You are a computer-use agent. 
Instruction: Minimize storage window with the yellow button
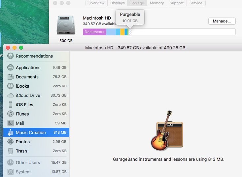pyautogui.click(x=15, y=48)
